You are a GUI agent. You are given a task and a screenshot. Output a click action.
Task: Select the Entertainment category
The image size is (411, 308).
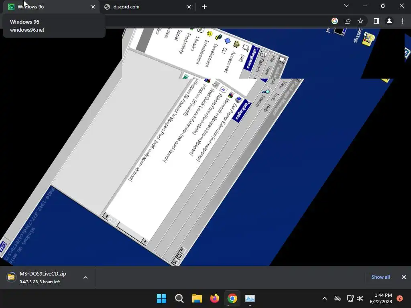click(202, 52)
